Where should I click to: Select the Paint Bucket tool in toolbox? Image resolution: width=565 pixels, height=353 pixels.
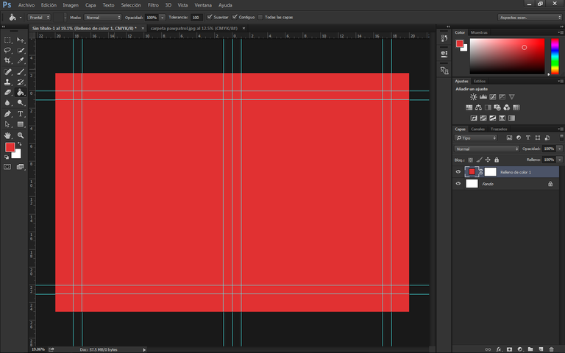(21, 93)
